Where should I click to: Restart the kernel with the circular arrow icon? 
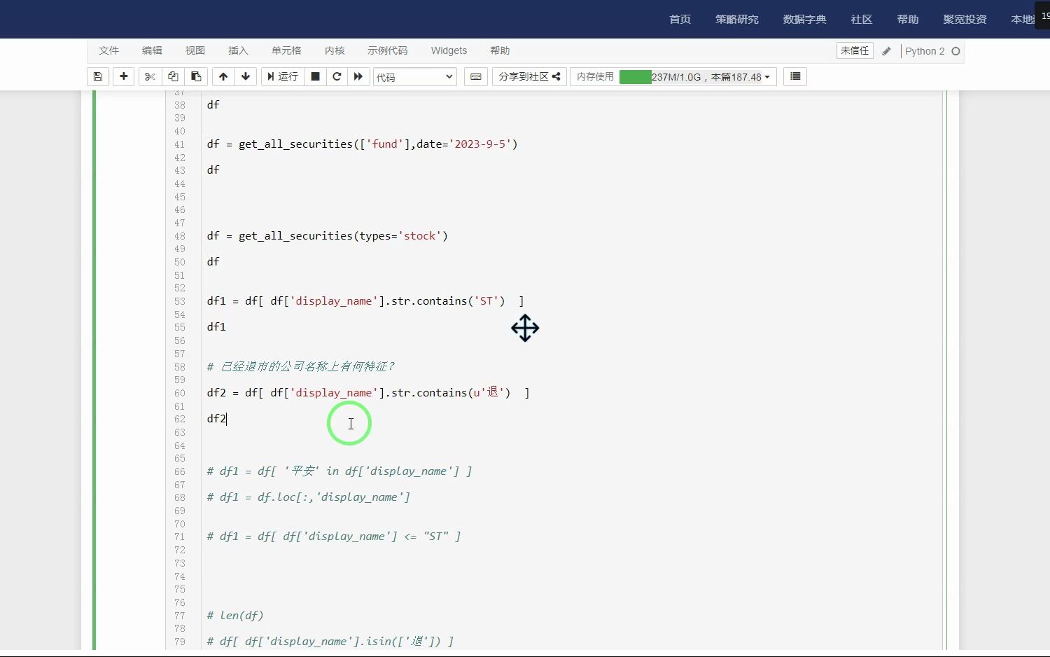pyautogui.click(x=337, y=76)
